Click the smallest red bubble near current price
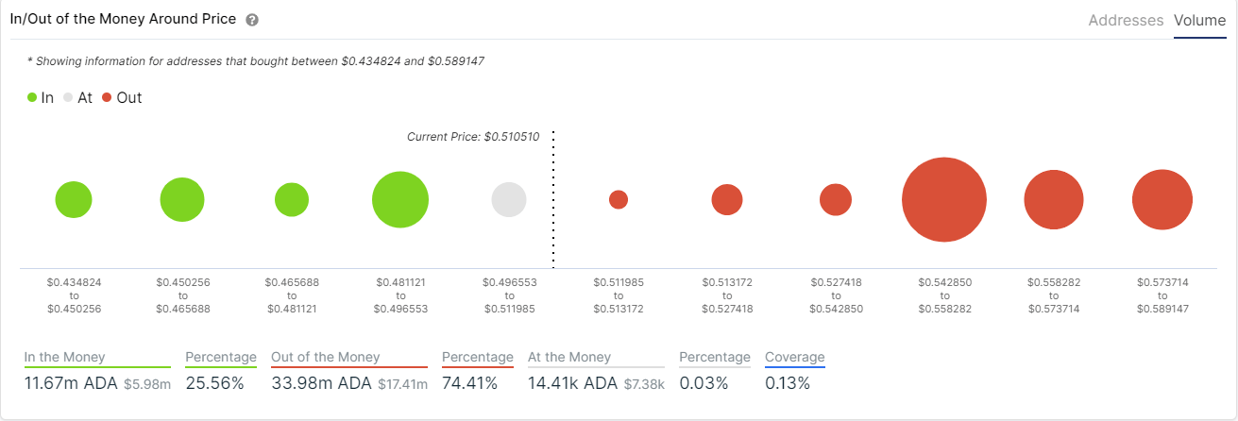 tap(619, 200)
